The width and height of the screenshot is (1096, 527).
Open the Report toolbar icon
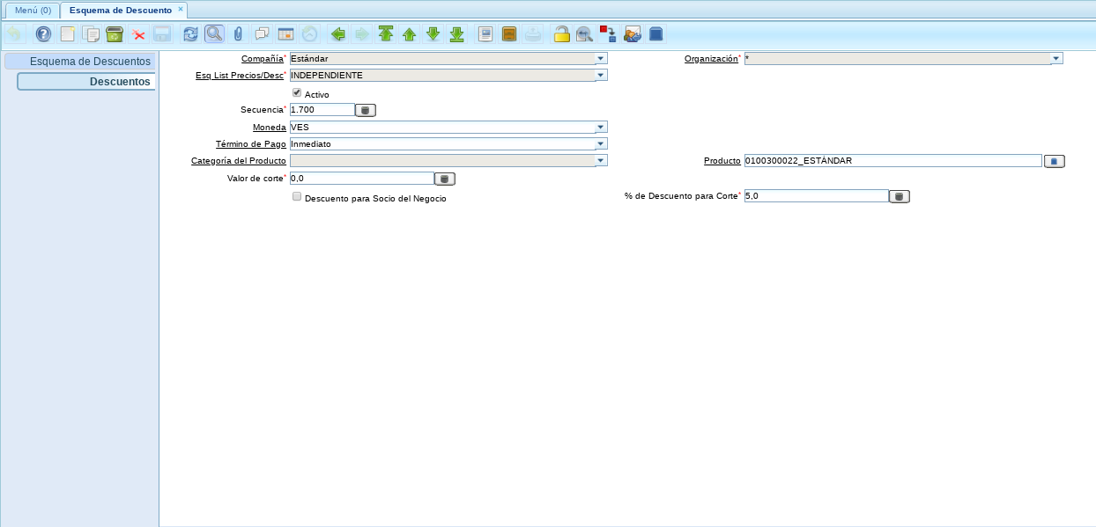click(485, 34)
